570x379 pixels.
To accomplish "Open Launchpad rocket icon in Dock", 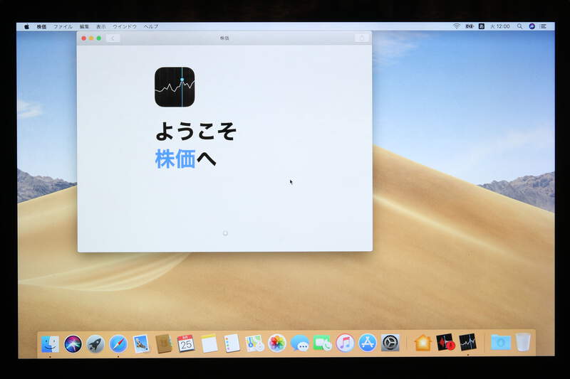I will point(95,343).
